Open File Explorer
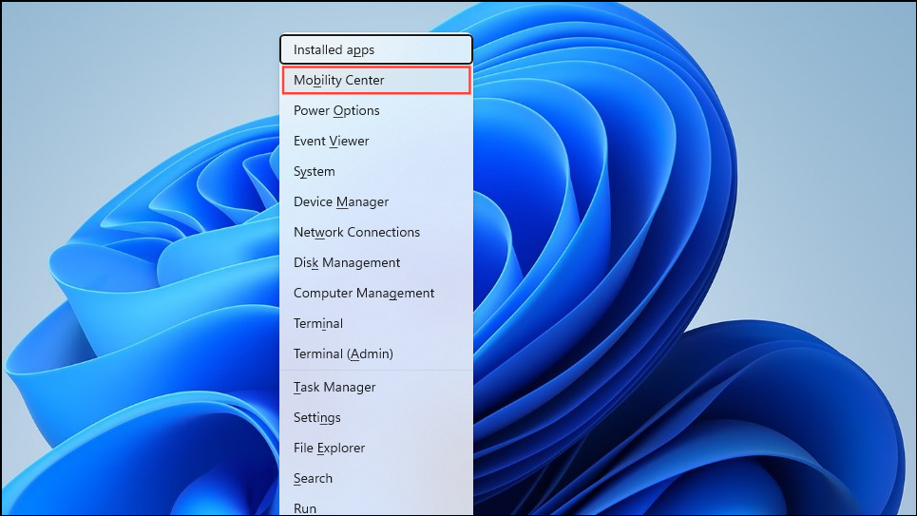This screenshot has width=917, height=516. click(x=376, y=449)
